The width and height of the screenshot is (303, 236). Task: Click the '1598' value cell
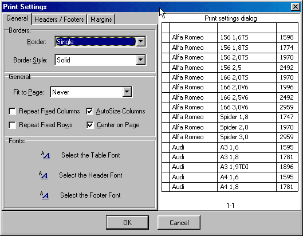pos(287,37)
